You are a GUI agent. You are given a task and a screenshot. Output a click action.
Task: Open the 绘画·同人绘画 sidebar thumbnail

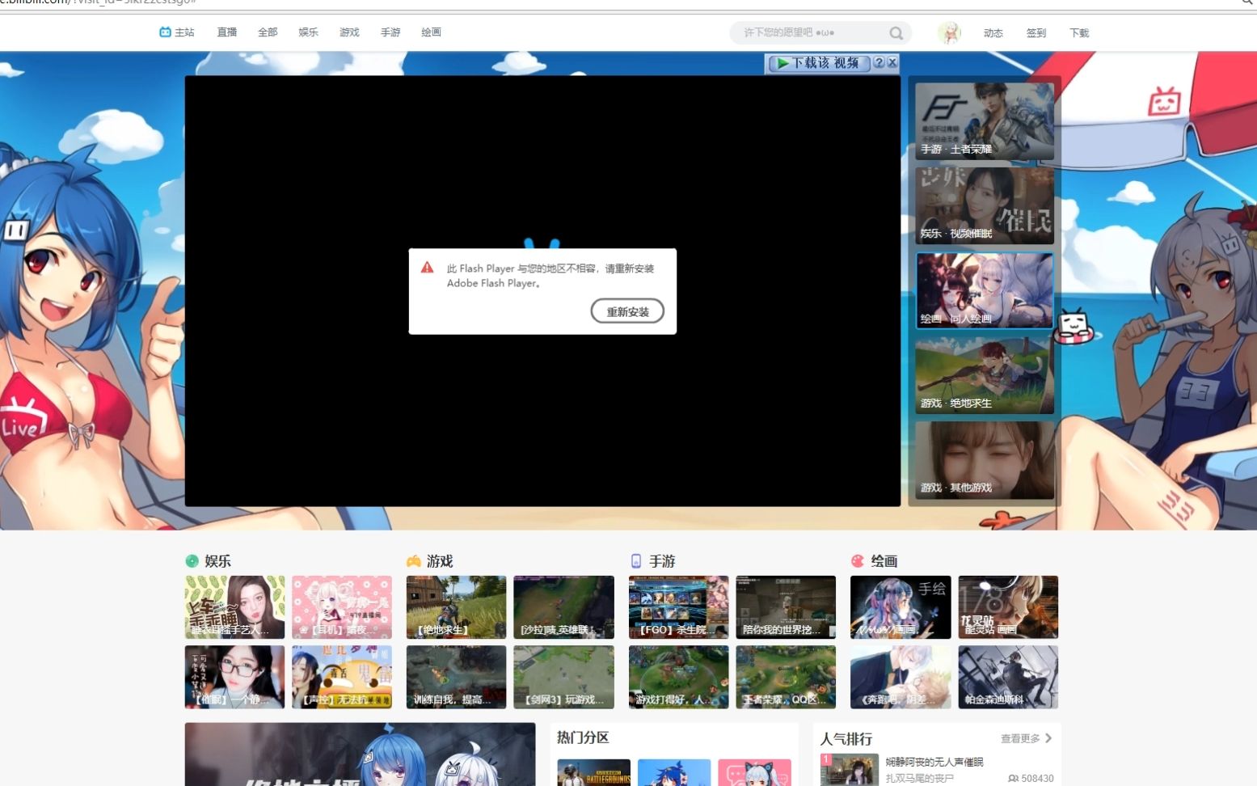985,290
